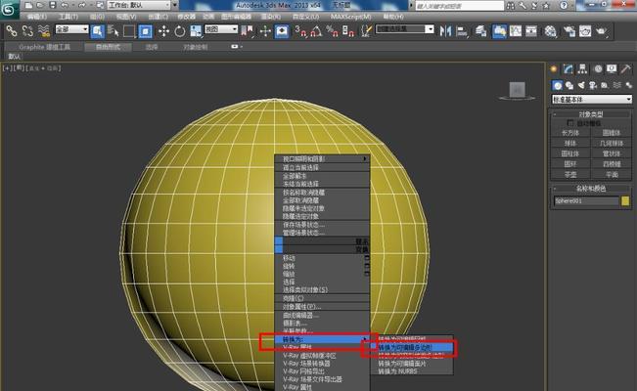Toggle the Spinner Snap icon
This screenshot has width=637, height=391.
[348, 31]
